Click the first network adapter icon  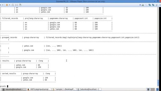(150, 5)
